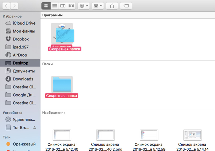Click the Изображения group header
Image resolution: width=215 pixels, height=151 pixels.
click(54, 113)
